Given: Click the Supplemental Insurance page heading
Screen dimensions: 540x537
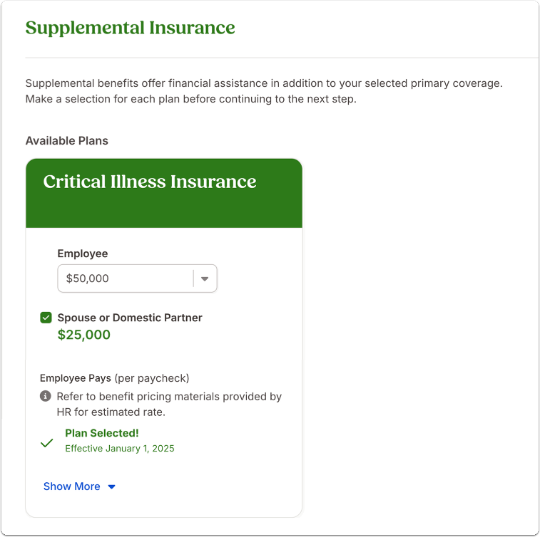Looking at the screenshot, I should pos(130,28).
